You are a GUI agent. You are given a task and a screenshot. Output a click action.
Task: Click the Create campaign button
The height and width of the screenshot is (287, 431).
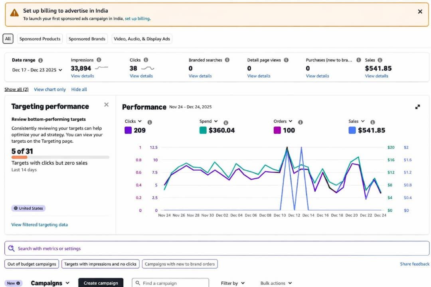101,283
